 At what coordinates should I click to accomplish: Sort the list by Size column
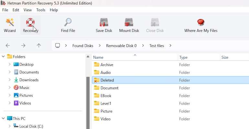click(234, 57)
